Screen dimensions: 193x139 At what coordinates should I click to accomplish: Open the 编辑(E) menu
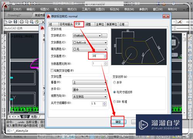coord(31,9)
